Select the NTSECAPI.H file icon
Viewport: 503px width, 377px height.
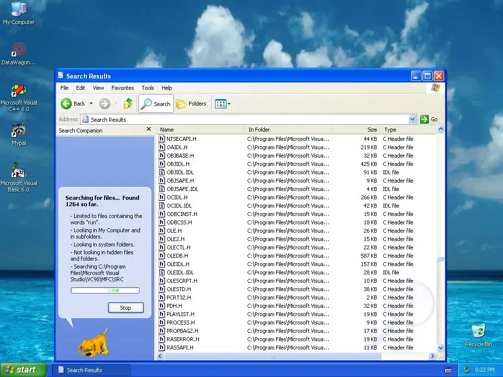(x=162, y=139)
